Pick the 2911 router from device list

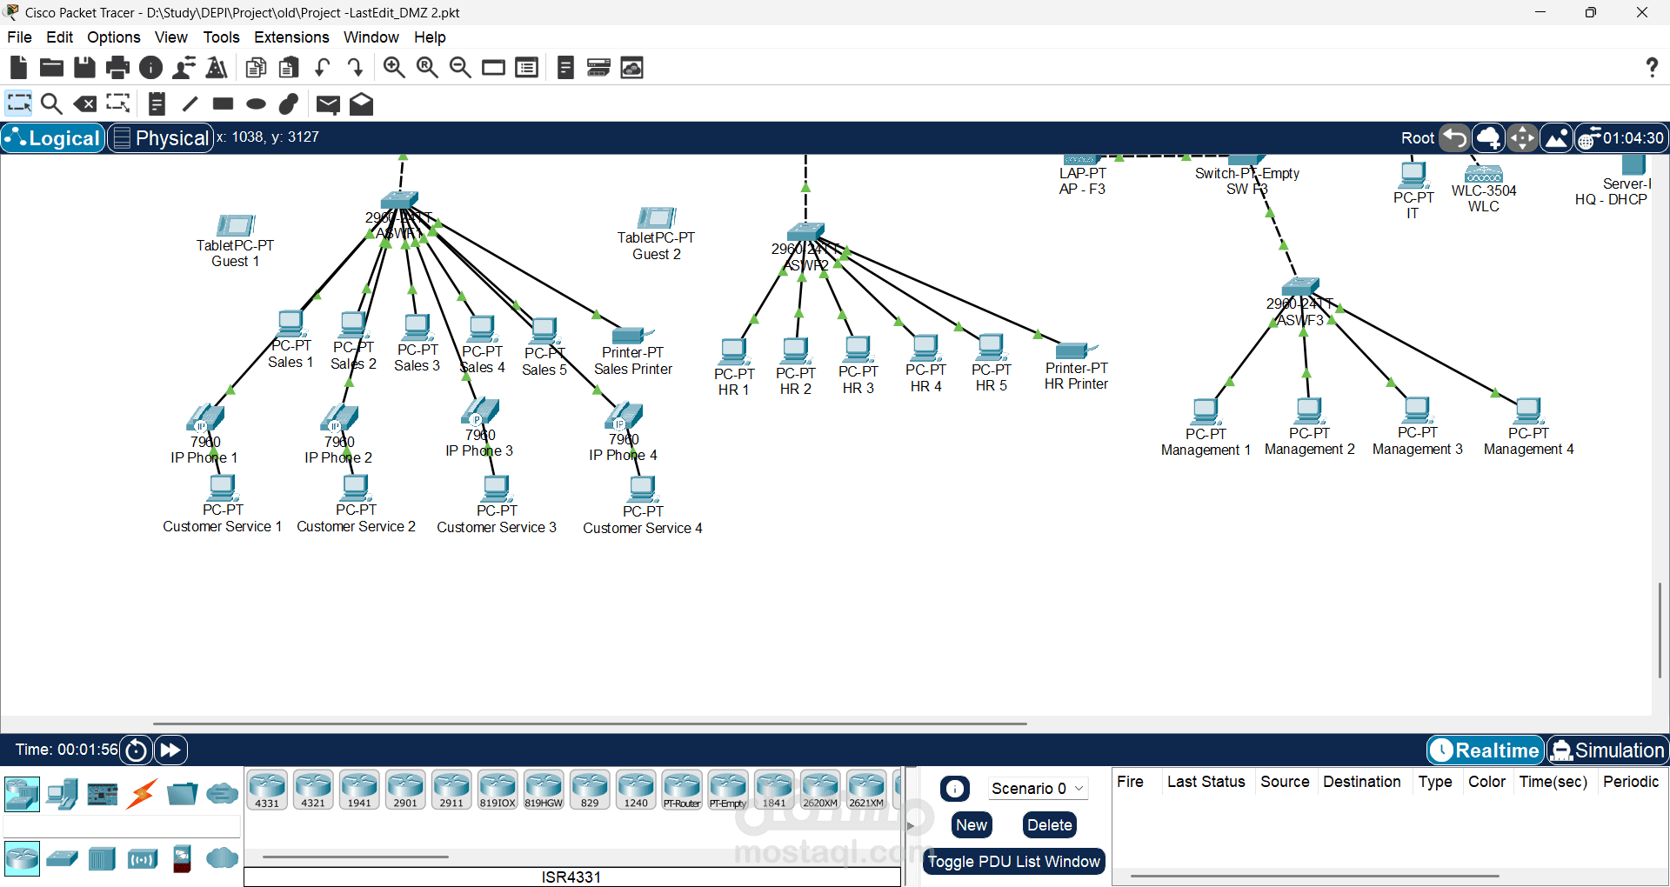click(451, 790)
